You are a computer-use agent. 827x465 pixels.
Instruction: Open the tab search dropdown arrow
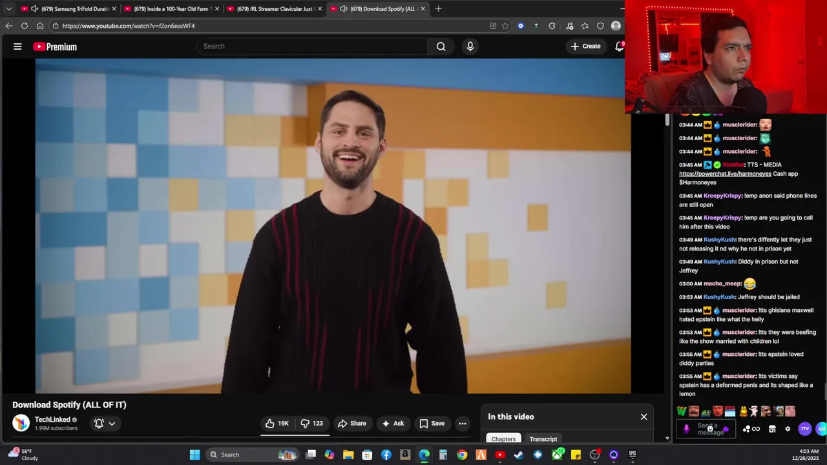click(x=8, y=9)
